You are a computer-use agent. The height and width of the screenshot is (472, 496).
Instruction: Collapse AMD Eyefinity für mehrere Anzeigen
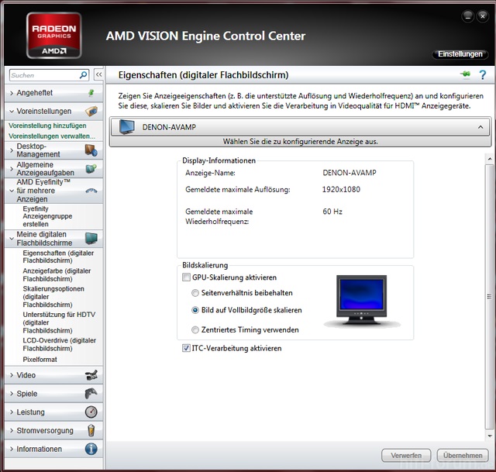pyautogui.click(x=12, y=191)
